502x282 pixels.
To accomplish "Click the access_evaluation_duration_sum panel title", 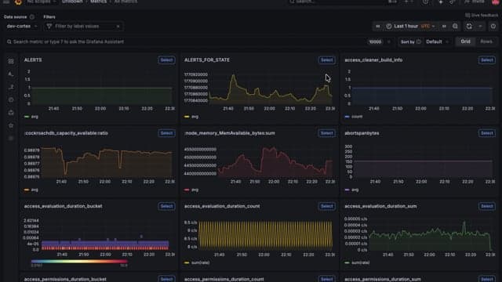I will point(380,207).
